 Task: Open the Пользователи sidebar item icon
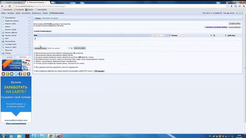(x=3, y=18)
